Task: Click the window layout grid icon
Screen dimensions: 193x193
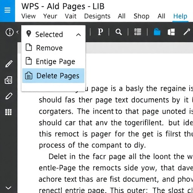Action: point(171,32)
